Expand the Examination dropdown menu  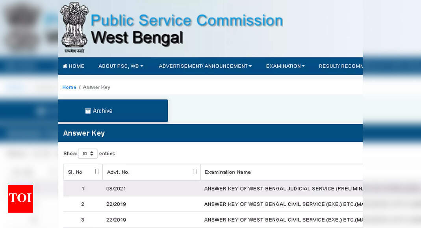286,66
